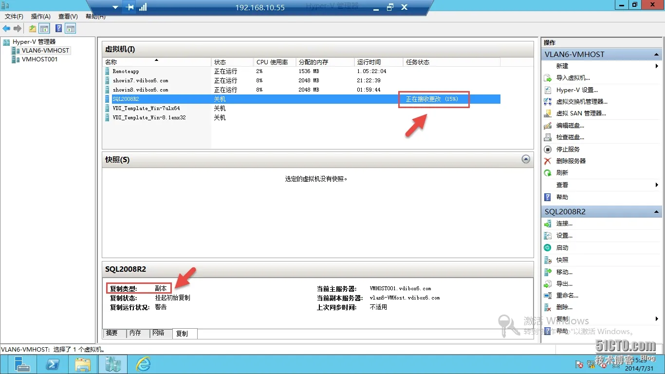Select showin7.vdibox6.com virtual machine
This screenshot has width=665, height=374.
(301, 81)
